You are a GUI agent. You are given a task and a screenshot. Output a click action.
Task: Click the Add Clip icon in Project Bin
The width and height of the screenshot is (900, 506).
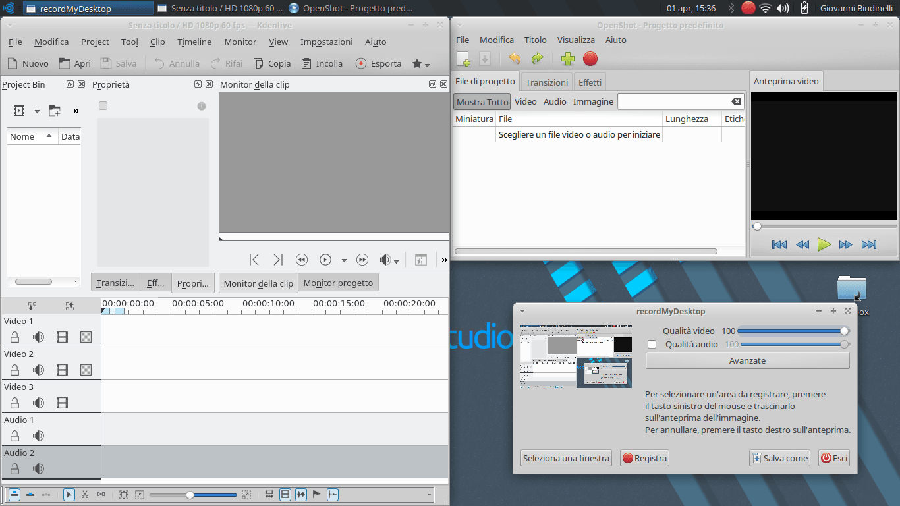(x=20, y=111)
